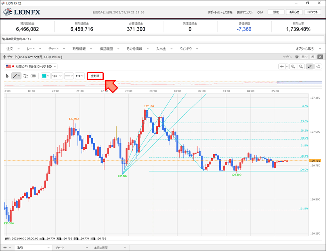Open the 操作マニュアル link
This screenshot has width=326, height=251.
click(245, 12)
